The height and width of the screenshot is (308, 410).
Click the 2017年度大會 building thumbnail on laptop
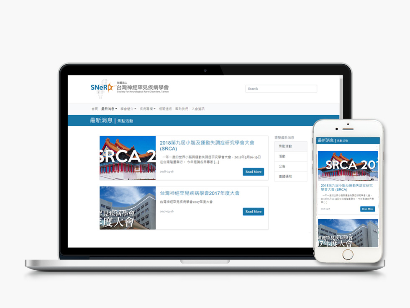point(128,208)
